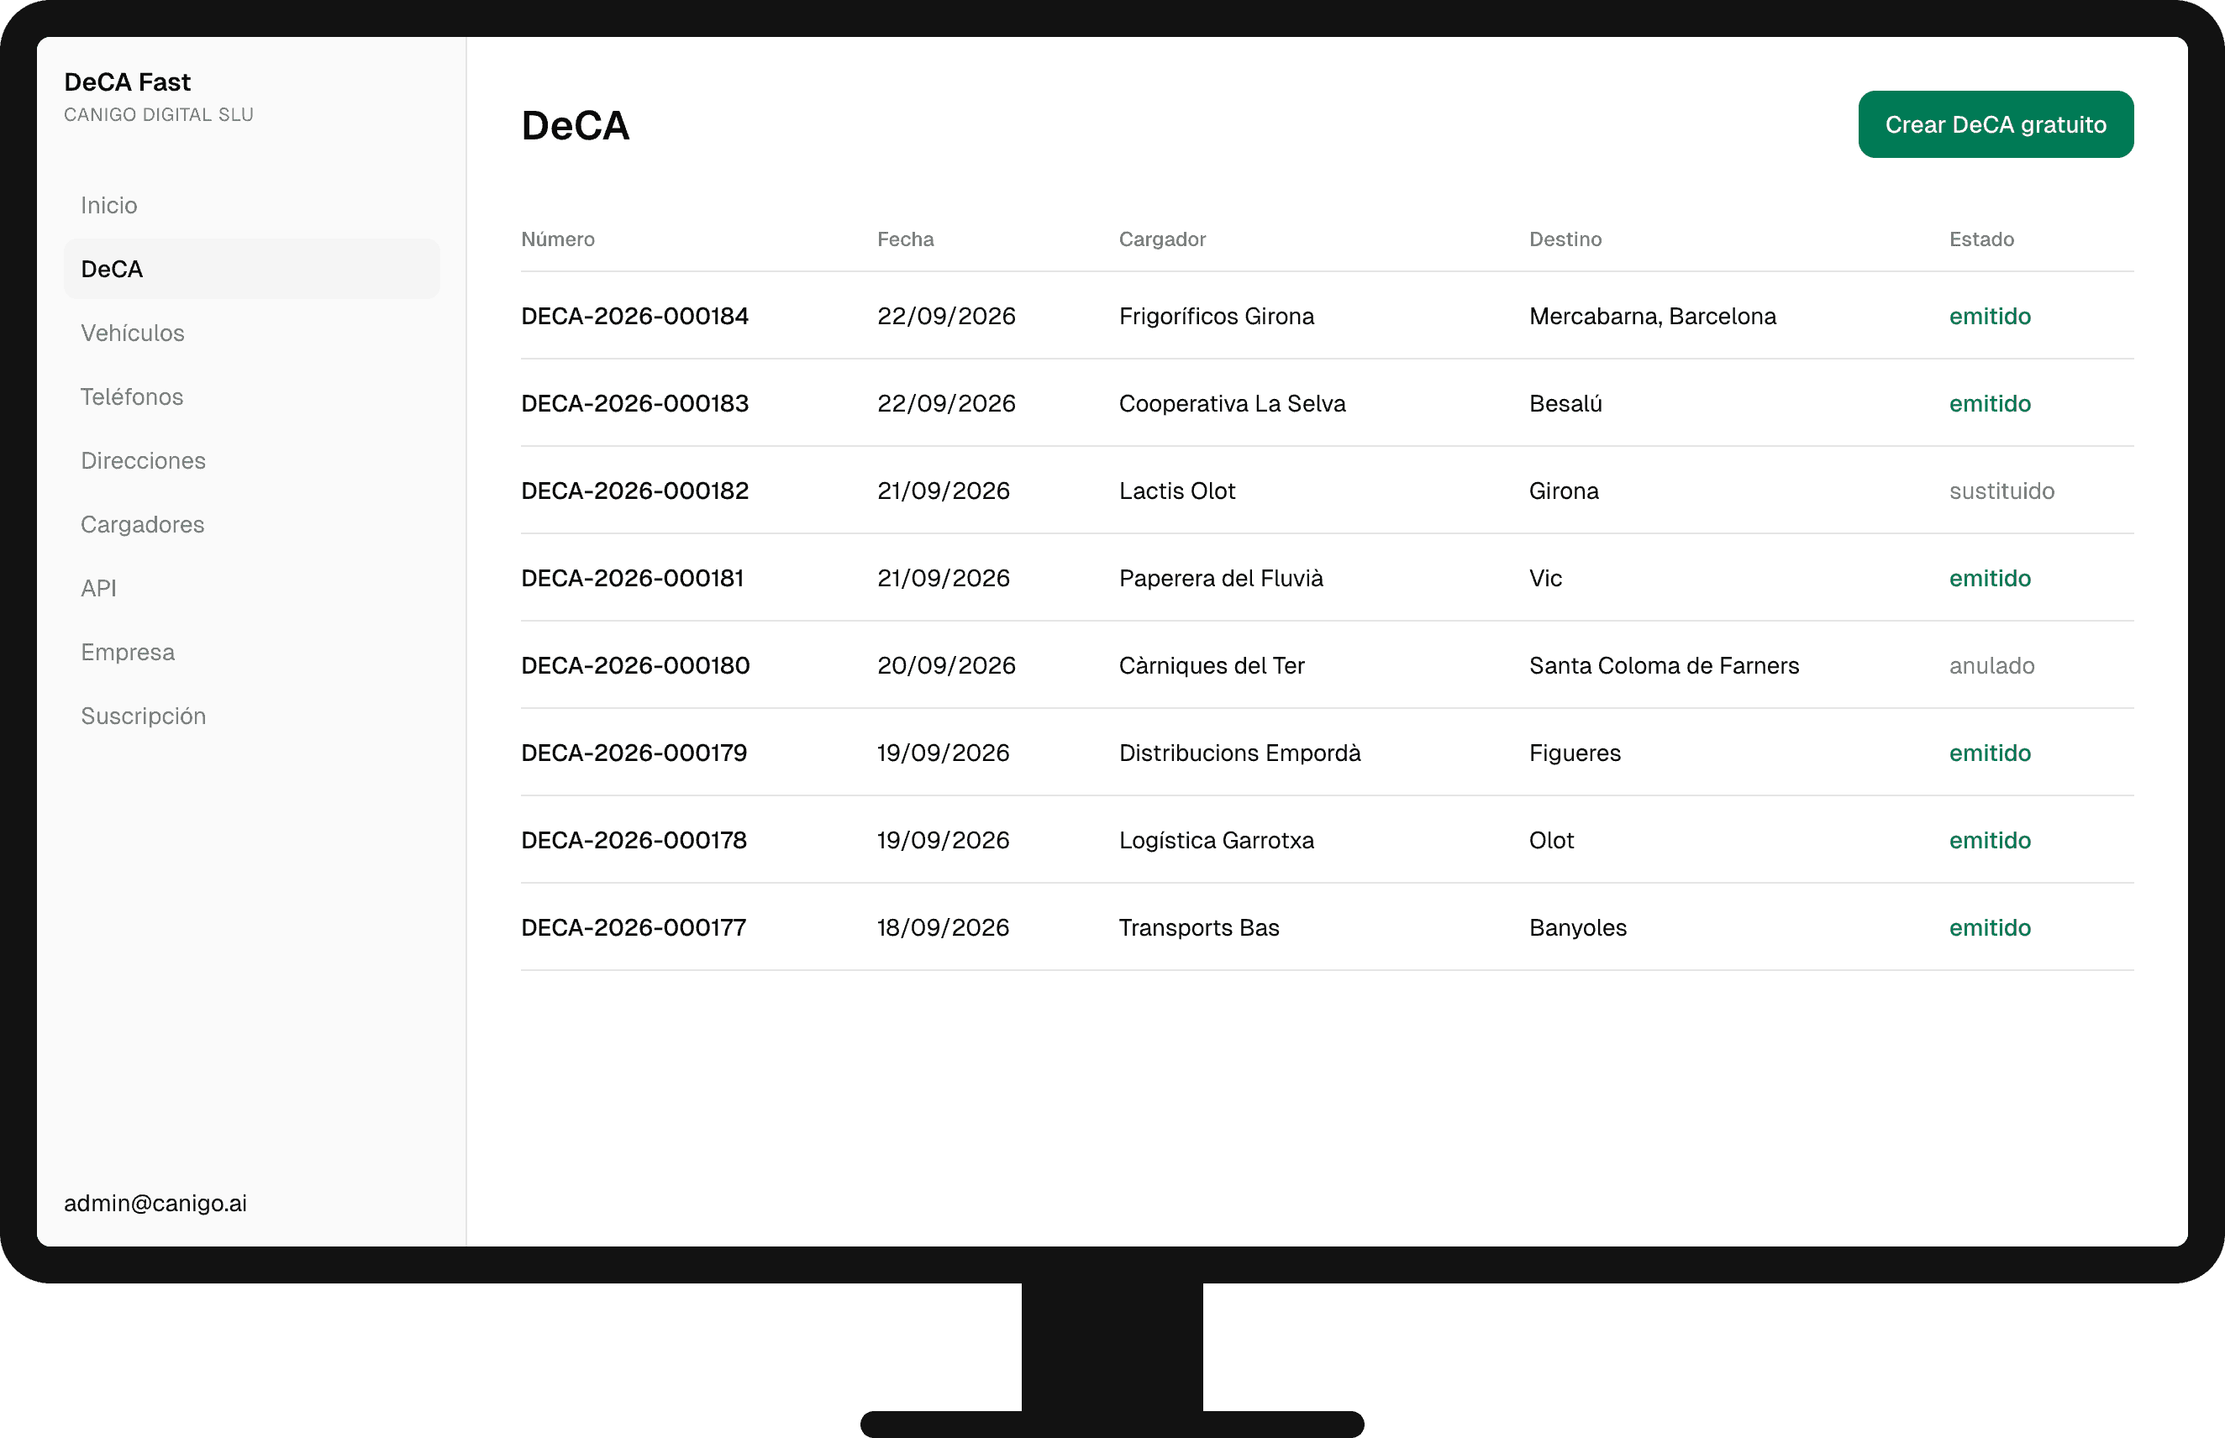Select the Transports Bas cell
The width and height of the screenshot is (2225, 1438).
click(1199, 927)
